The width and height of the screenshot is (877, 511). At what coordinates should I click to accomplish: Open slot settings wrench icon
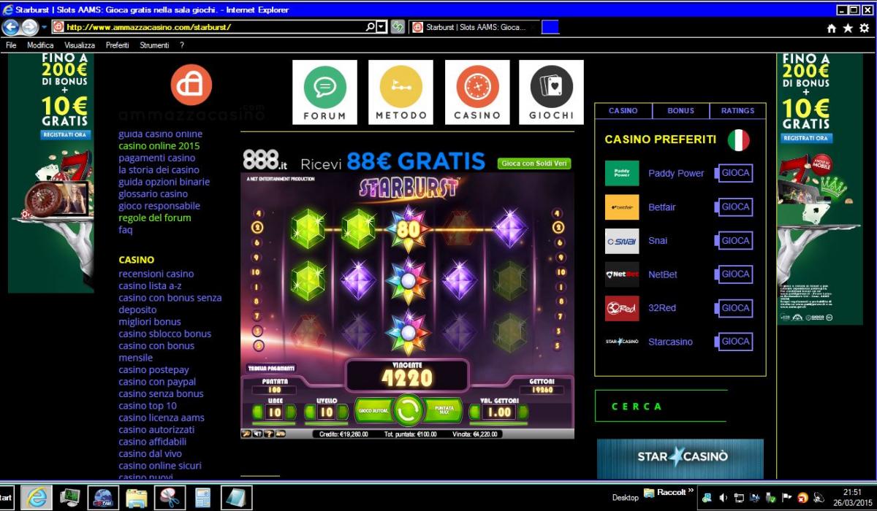[x=246, y=434]
